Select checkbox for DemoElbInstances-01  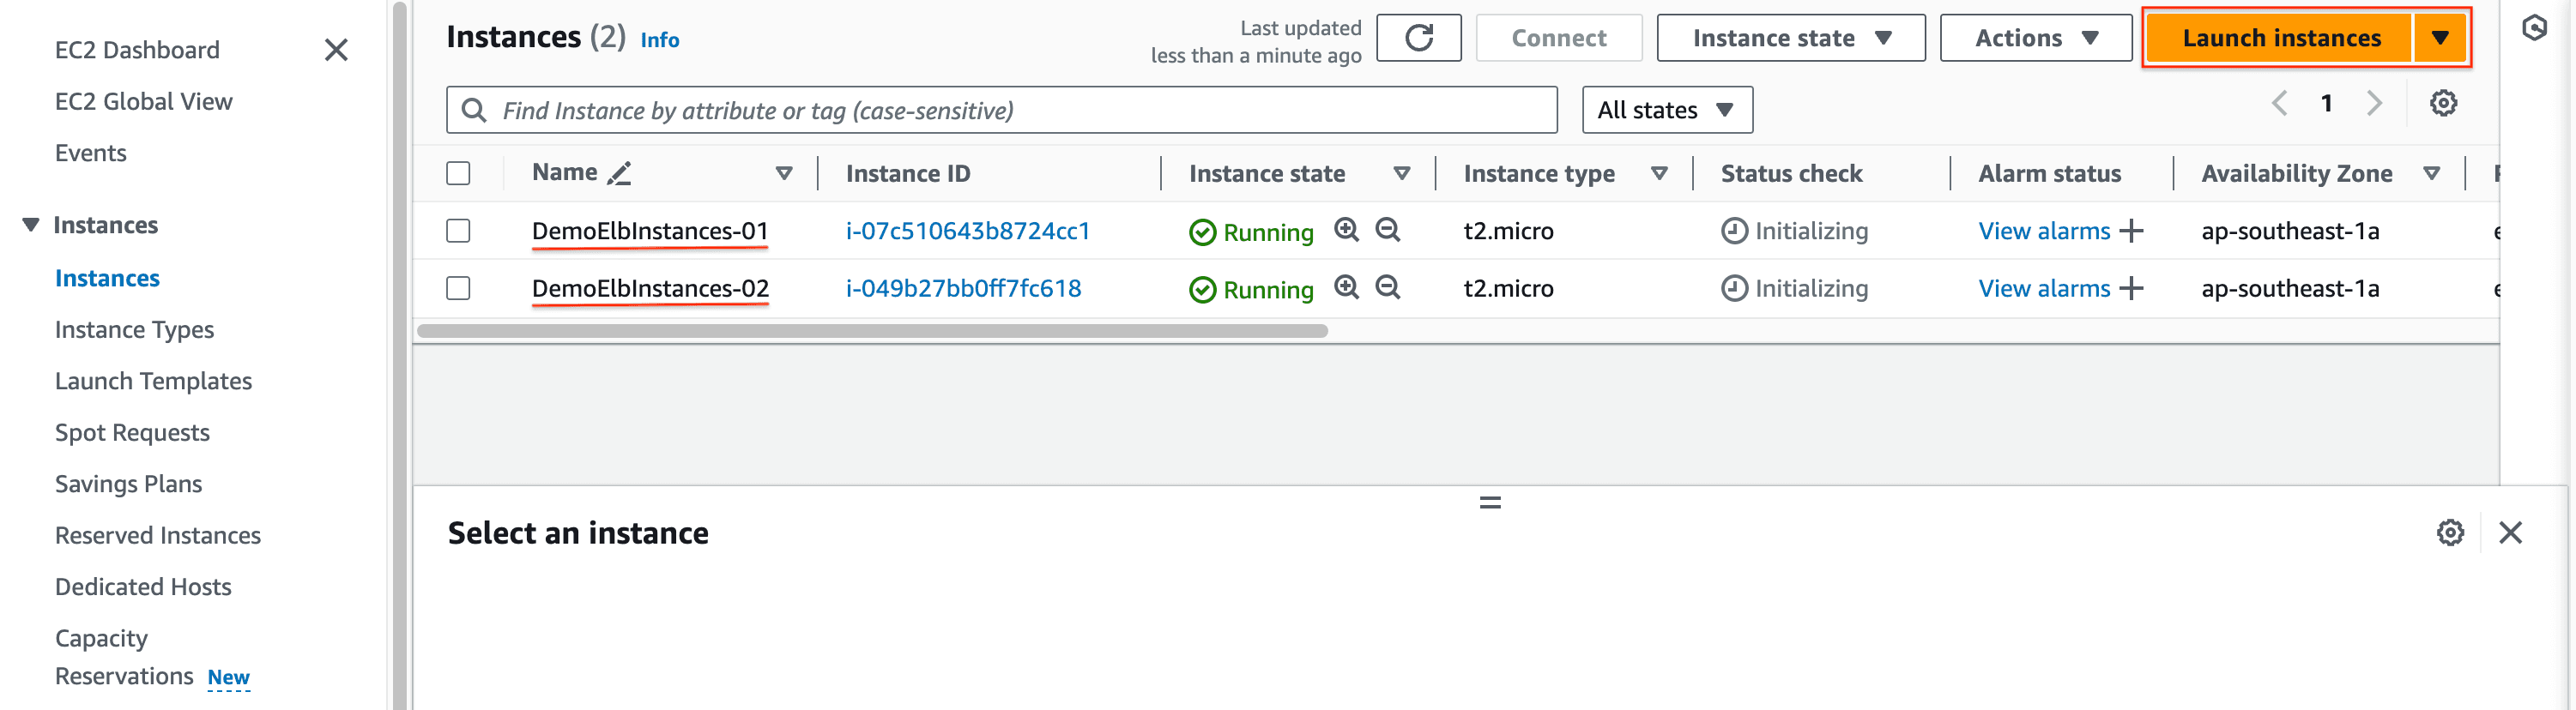pos(458,231)
